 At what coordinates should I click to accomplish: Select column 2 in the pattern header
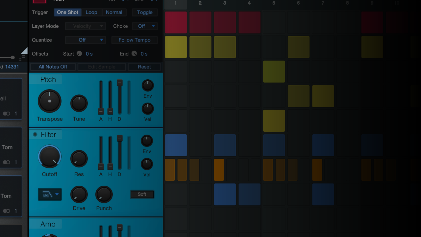[x=200, y=3]
